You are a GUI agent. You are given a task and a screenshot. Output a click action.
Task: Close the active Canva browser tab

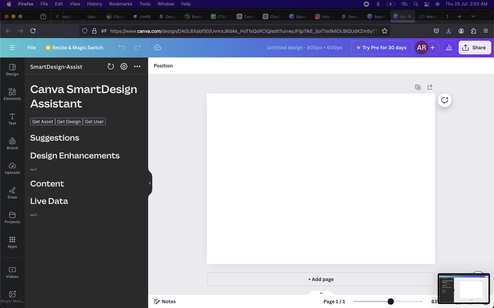[410, 16]
